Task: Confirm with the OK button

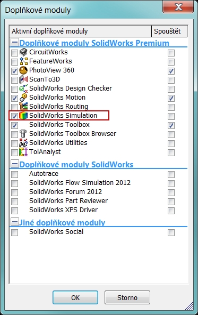Action: pyautogui.click(x=75, y=297)
